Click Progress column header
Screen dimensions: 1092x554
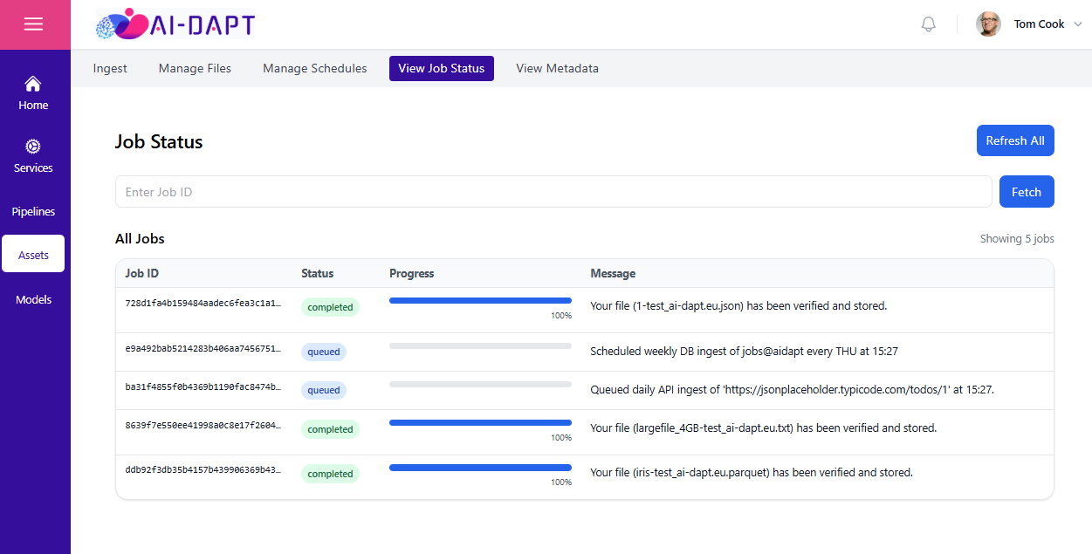(412, 273)
